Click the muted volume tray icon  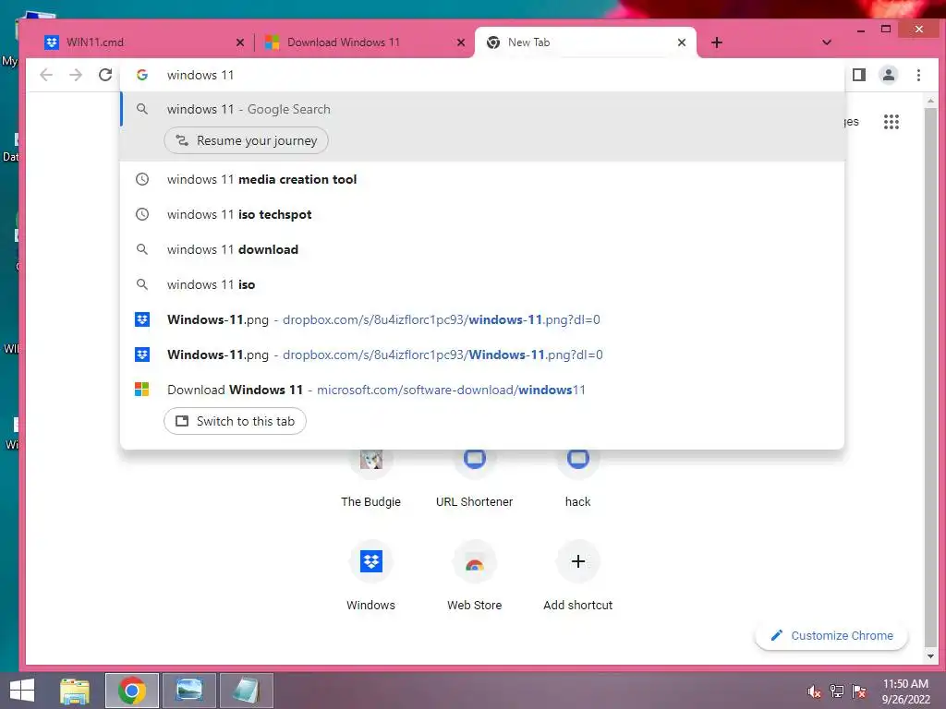click(x=814, y=691)
